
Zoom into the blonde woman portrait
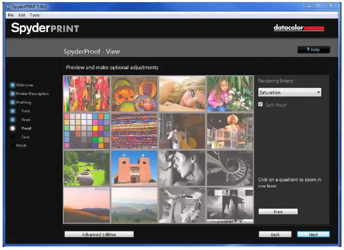182,94
